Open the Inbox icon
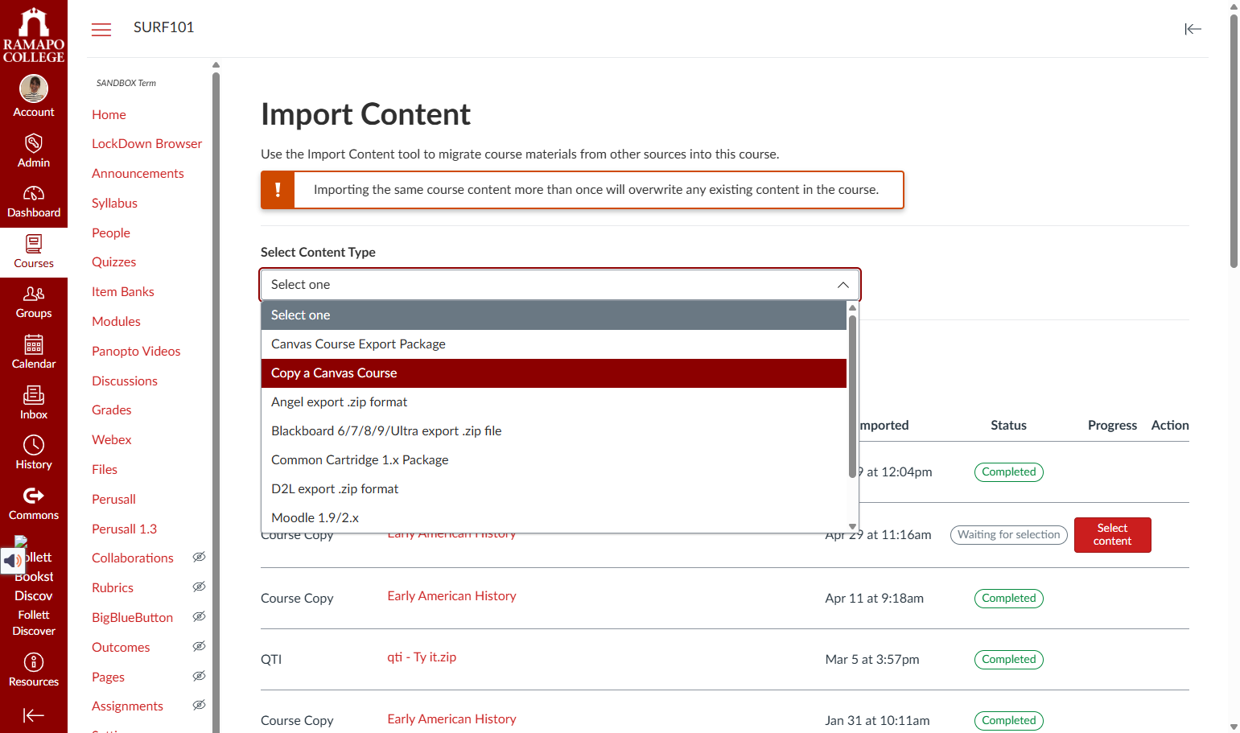 [34, 395]
